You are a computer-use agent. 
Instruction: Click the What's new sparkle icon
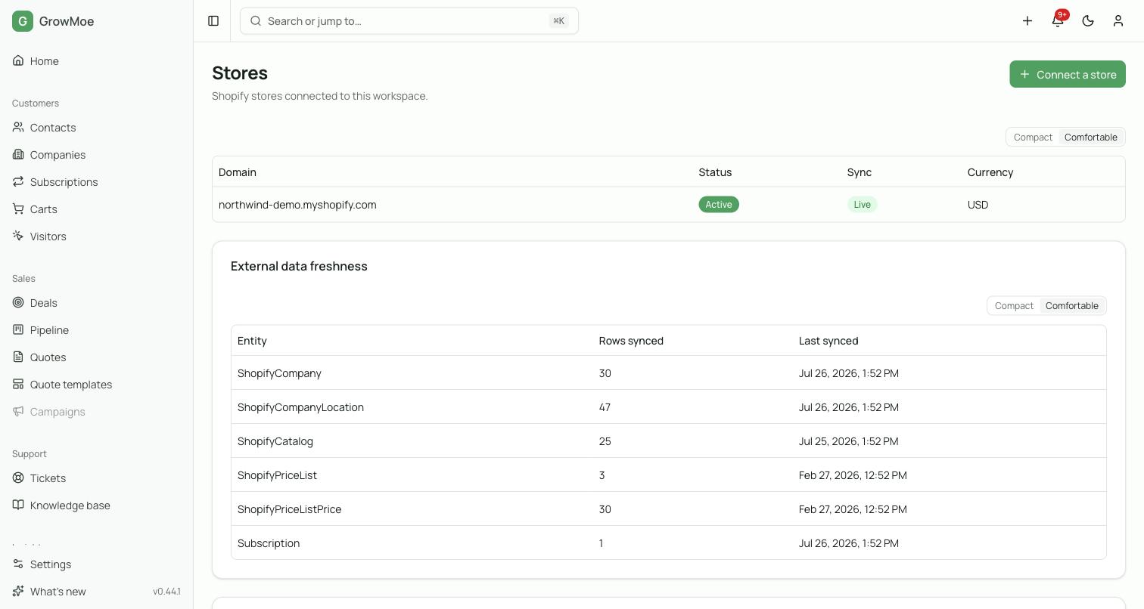[x=18, y=592]
